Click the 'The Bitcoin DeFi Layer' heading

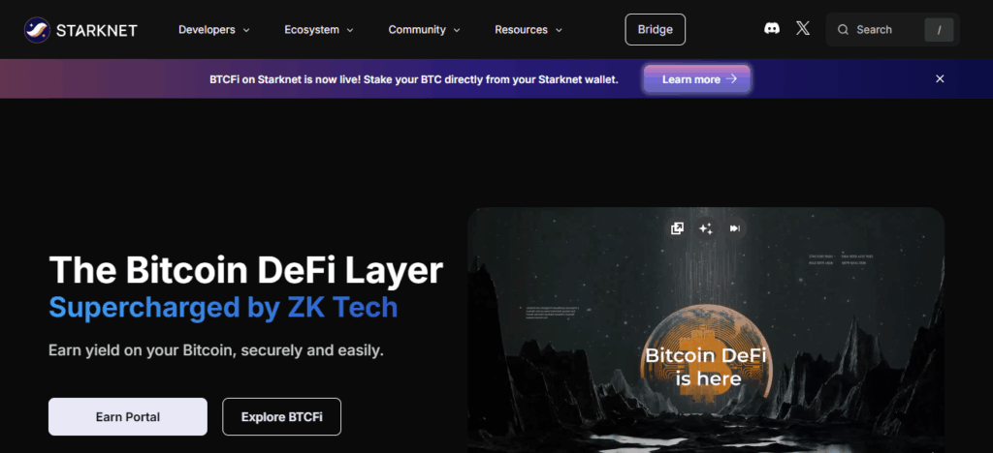coord(245,270)
